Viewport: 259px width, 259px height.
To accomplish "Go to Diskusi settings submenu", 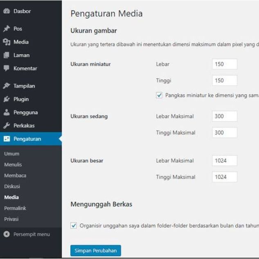I will point(12,186).
